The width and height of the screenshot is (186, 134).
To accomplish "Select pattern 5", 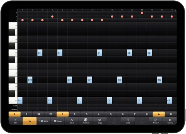I will pyautogui.click(x=111, y=114).
